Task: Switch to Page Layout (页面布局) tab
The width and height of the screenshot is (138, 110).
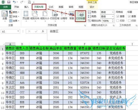Action: click(39, 7)
